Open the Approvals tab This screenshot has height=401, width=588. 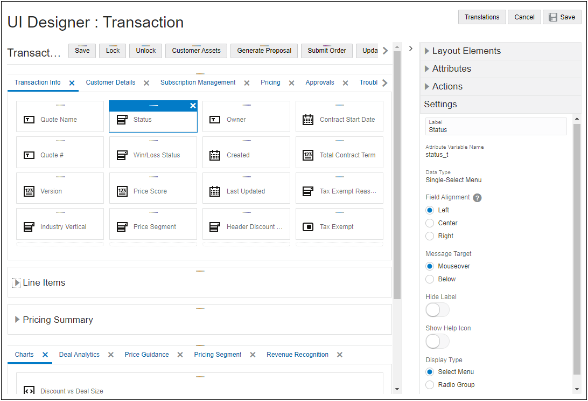coord(319,82)
